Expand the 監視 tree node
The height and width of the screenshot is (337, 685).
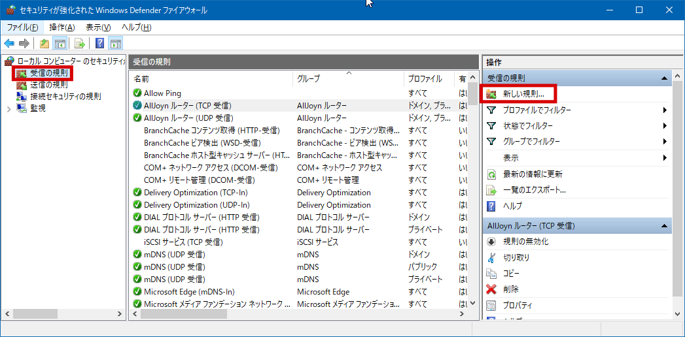point(9,108)
